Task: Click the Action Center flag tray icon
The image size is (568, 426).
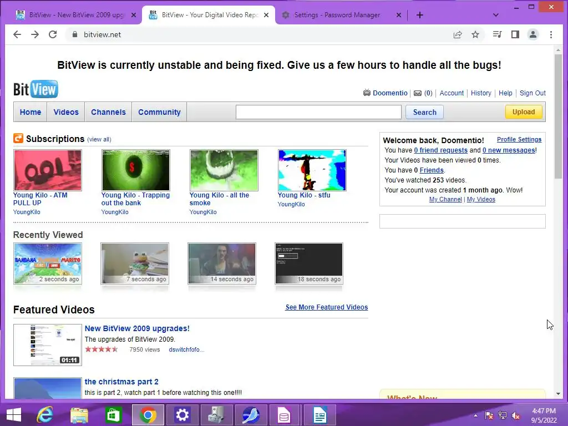Action: (489, 415)
